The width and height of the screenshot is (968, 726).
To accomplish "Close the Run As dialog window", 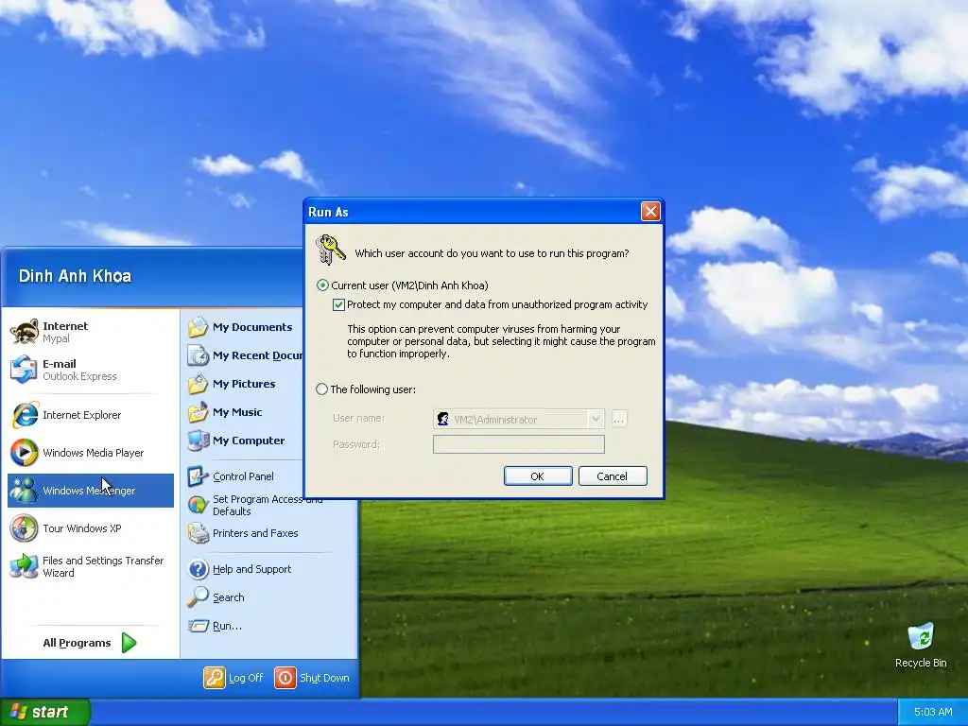I will click(650, 212).
